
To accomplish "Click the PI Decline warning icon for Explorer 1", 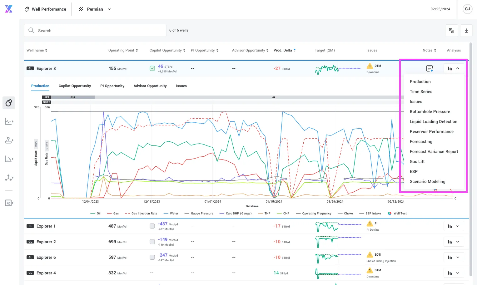I will tap(370, 224).
